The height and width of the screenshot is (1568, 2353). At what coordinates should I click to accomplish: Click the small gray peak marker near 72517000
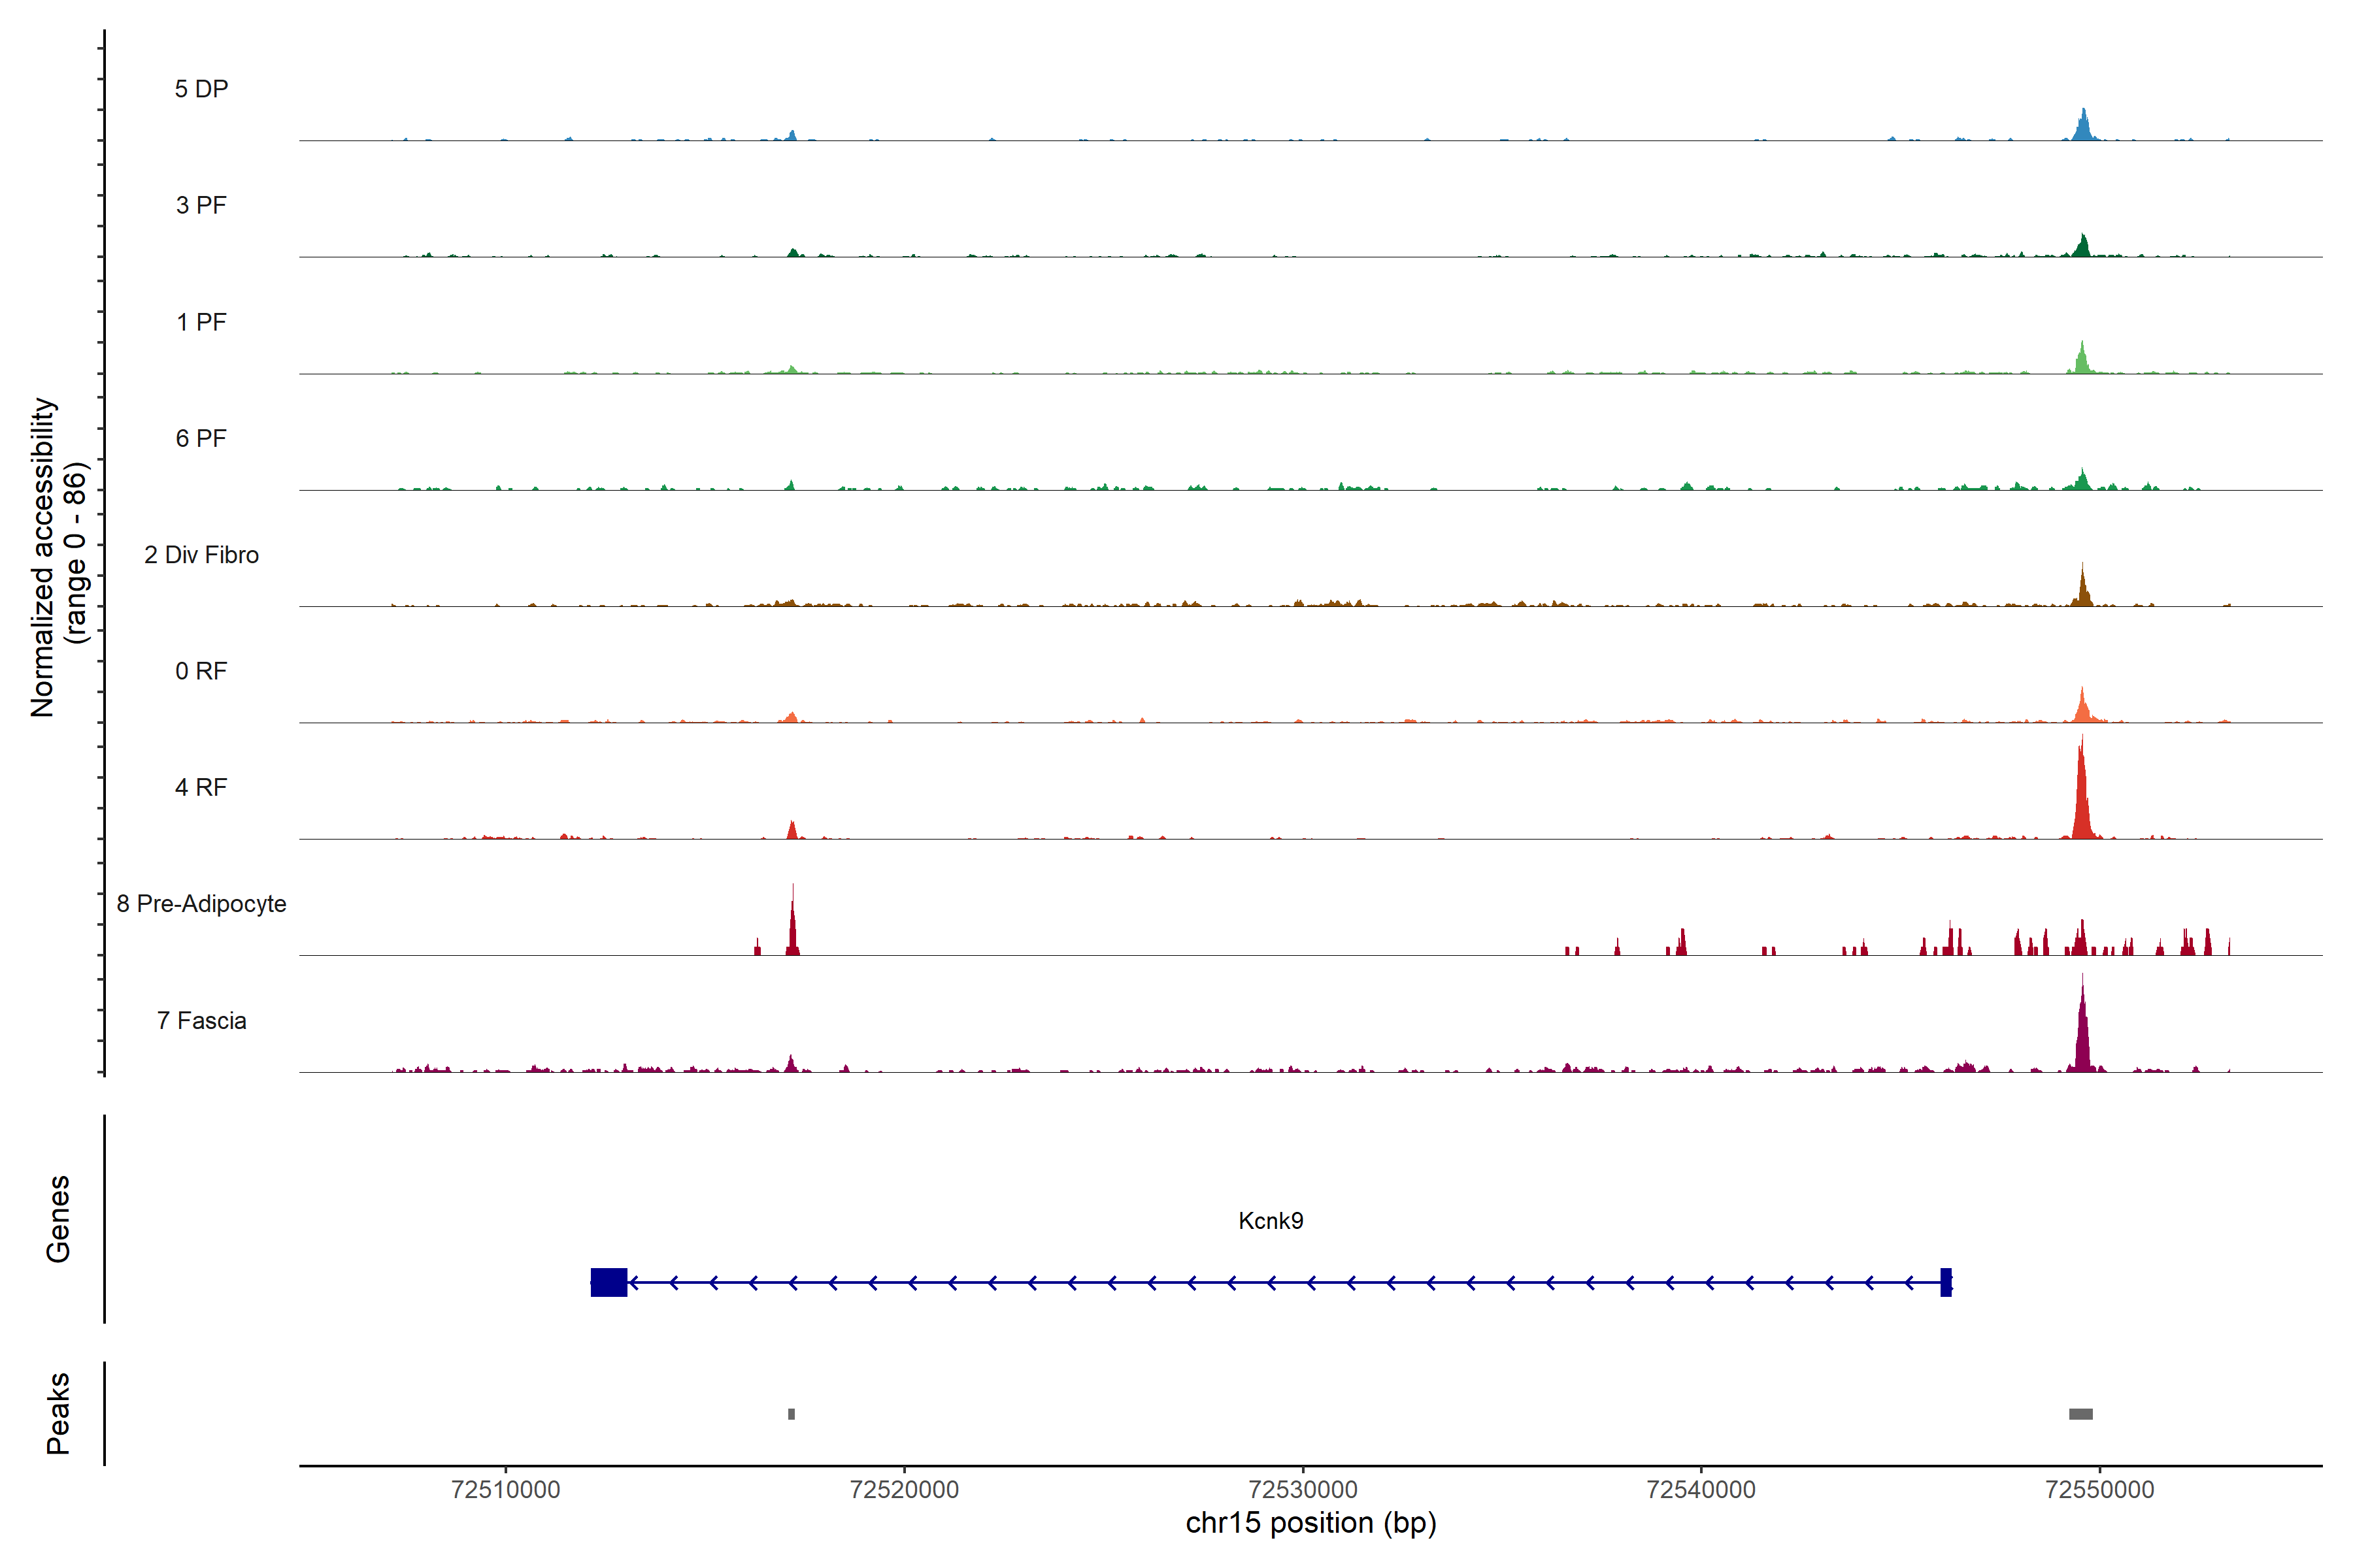(x=792, y=1414)
